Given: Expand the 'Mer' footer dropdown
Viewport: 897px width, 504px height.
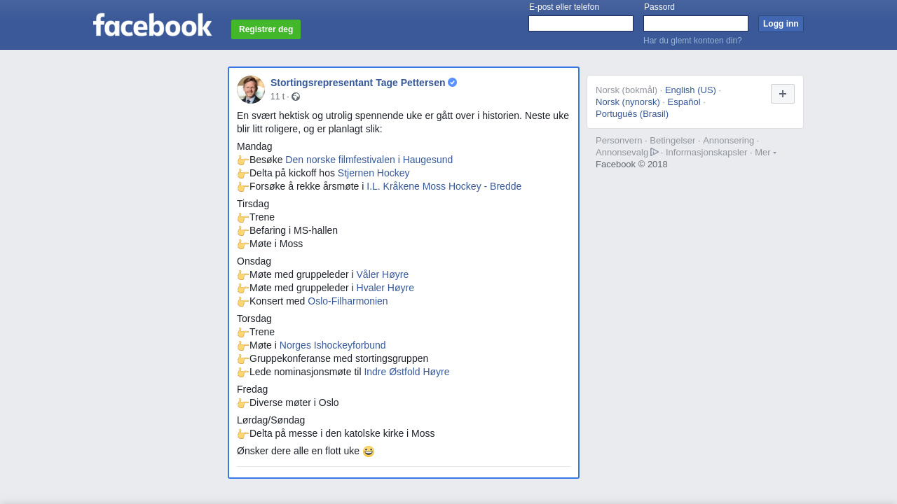Looking at the screenshot, I should pos(765,152).
